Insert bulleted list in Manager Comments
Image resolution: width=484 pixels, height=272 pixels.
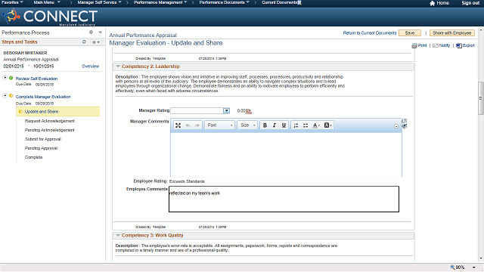coord(306,125)
